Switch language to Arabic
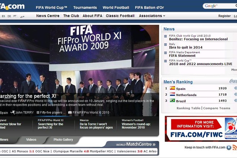 [x=22, y=16]
